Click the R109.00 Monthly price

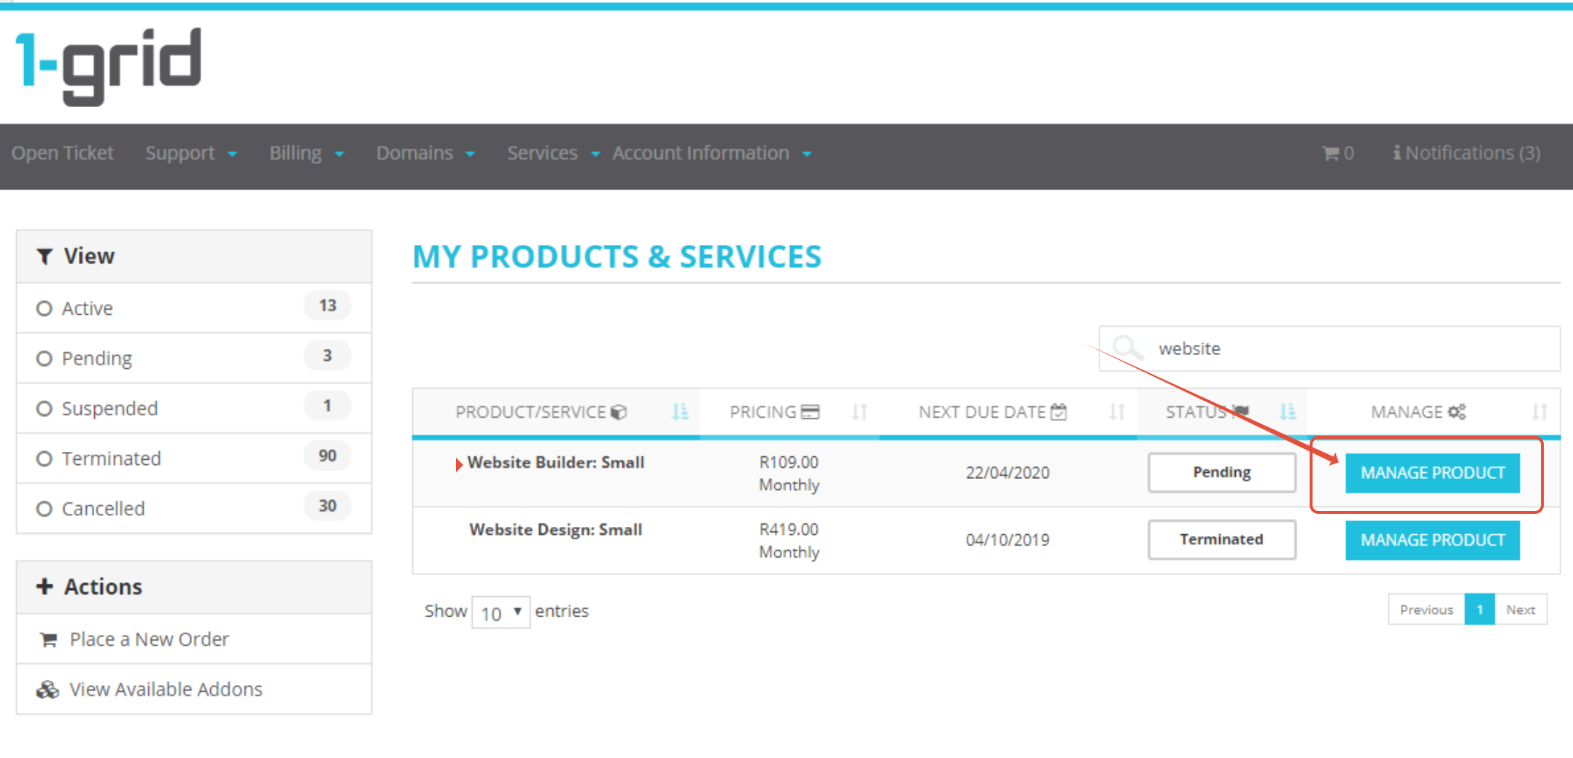tap(789, 473)
